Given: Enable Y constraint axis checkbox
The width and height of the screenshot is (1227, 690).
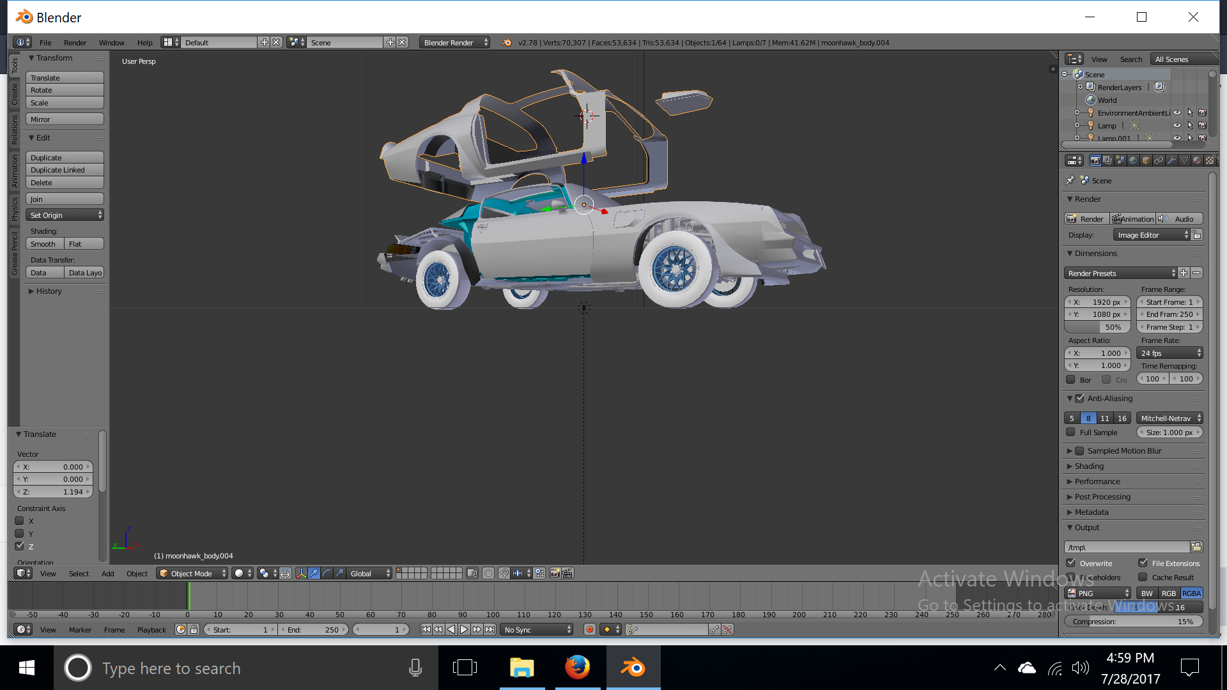Looking at the screenshot, I should pos(19,533).
